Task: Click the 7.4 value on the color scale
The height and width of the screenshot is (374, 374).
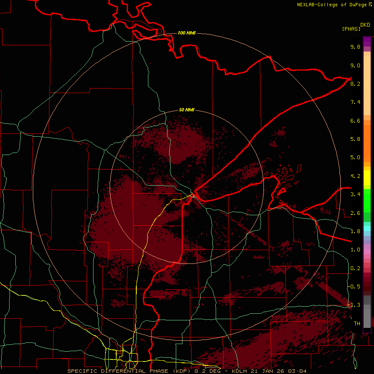Action: click(x=355, y=102)
